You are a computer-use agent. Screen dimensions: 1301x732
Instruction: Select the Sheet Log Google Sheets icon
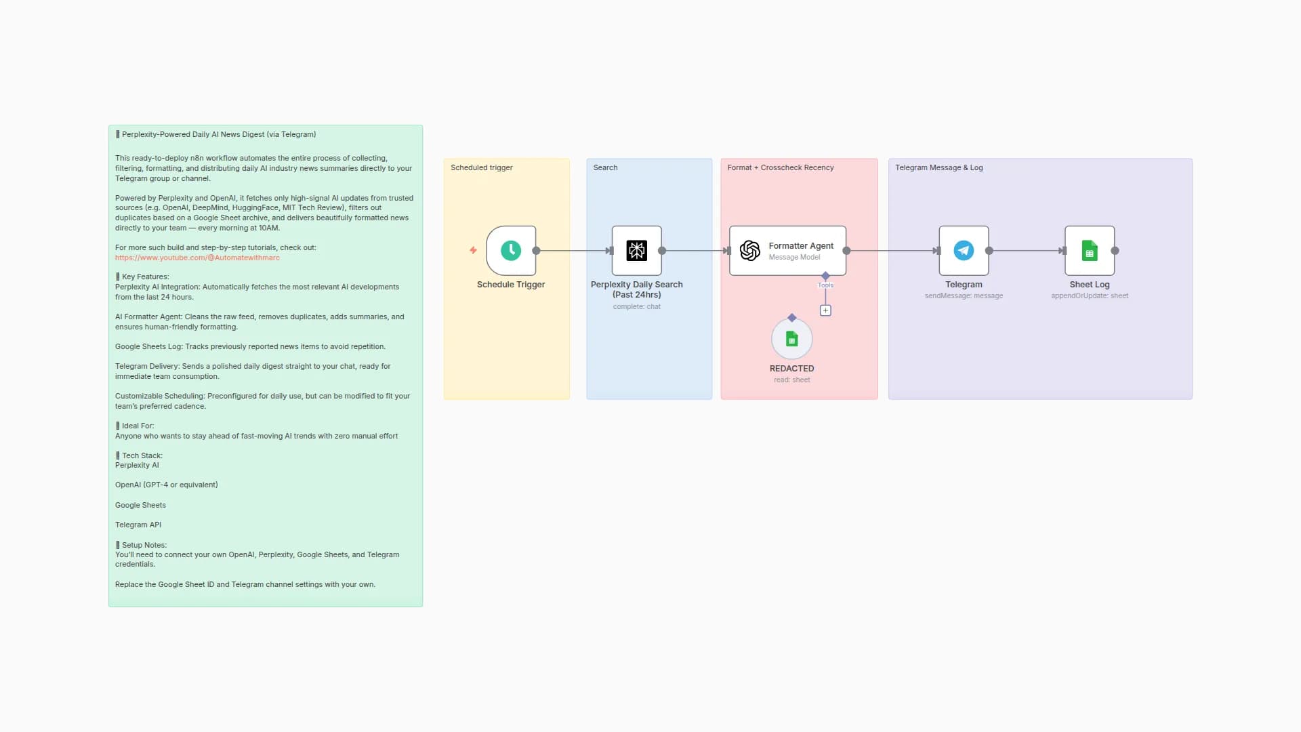click(1089, 251)
